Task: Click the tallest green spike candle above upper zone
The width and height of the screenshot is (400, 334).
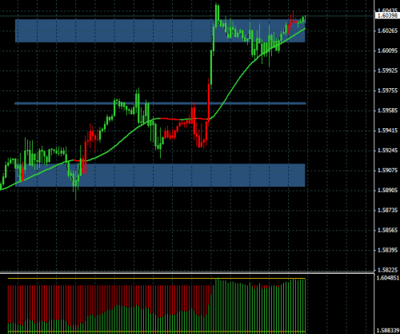Action: [x=217, y=14]
